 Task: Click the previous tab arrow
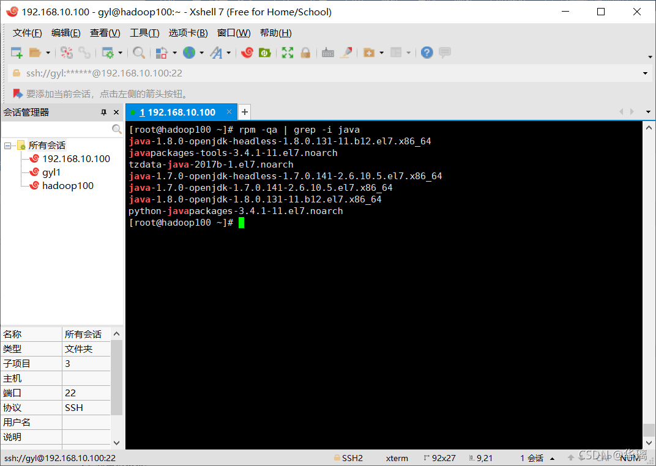[621, 111]
